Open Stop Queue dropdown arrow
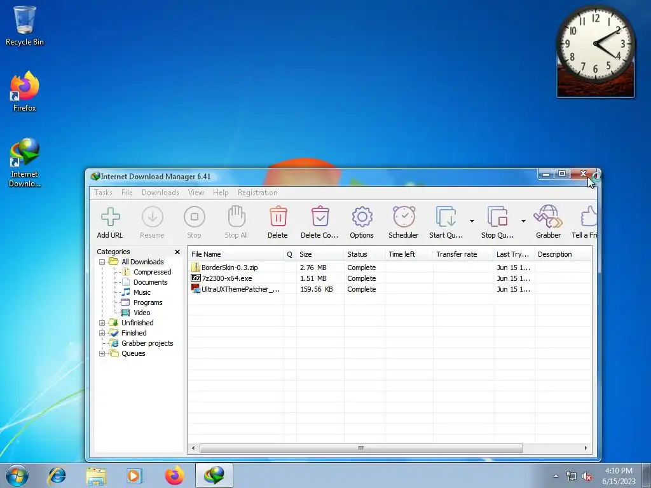Screen dimensions: 651x488 tap(524, 220)
